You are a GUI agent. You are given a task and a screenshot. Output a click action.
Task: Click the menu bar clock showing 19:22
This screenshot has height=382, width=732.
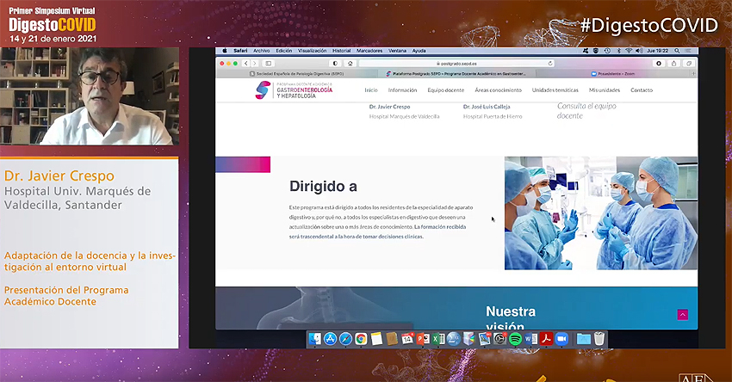tap(658, 51)
